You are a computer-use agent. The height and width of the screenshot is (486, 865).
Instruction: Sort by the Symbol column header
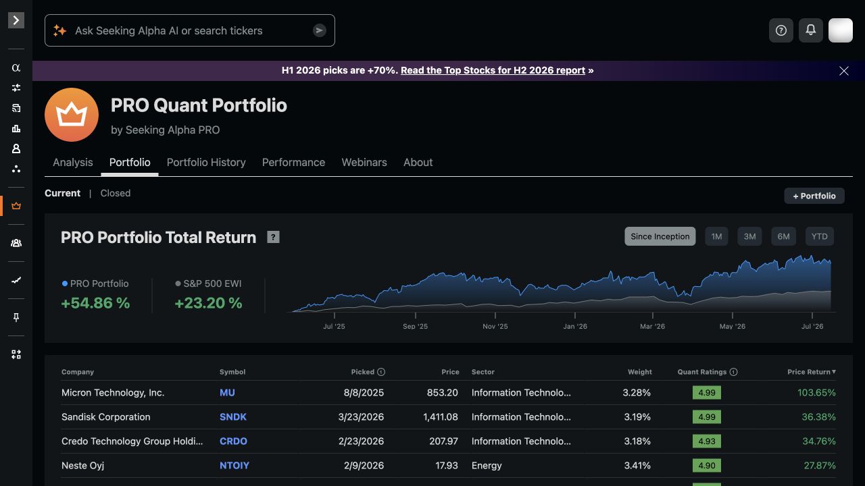pyautogui.click(x=232, y=372)
